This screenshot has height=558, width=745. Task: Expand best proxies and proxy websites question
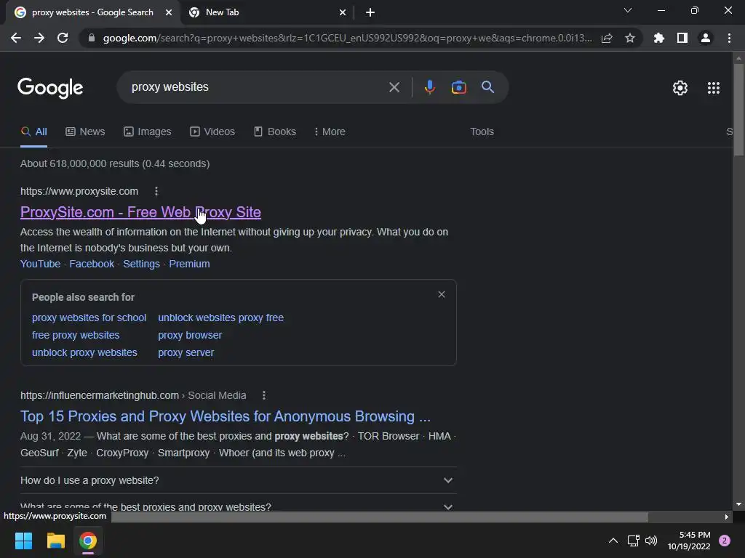[x=238, y=506]
